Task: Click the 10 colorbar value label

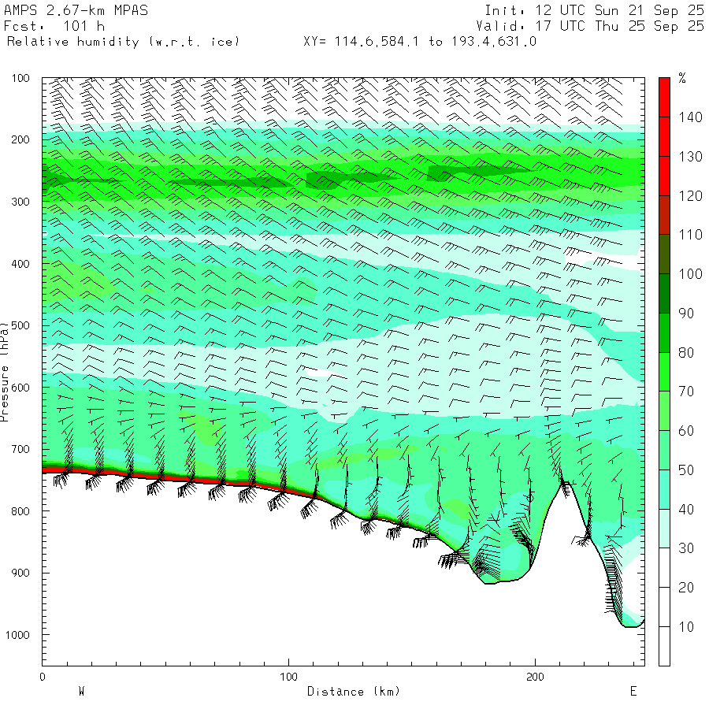Action: pos(686,627)
